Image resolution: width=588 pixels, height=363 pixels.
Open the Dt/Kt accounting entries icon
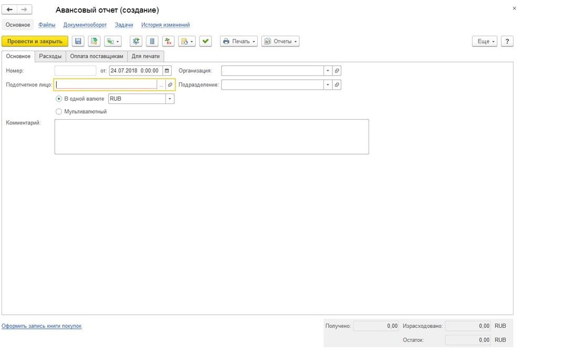click(168, 41)
